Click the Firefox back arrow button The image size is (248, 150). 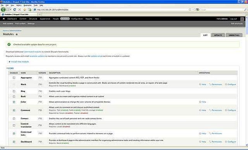(3, 9)
